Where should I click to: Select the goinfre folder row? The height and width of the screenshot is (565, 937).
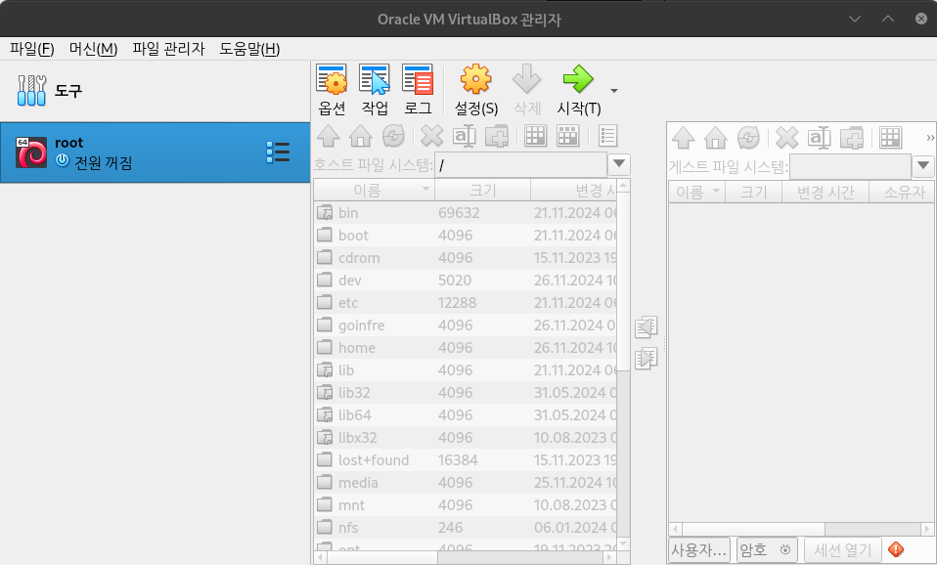pyautogui.click(x=465, y=326)
